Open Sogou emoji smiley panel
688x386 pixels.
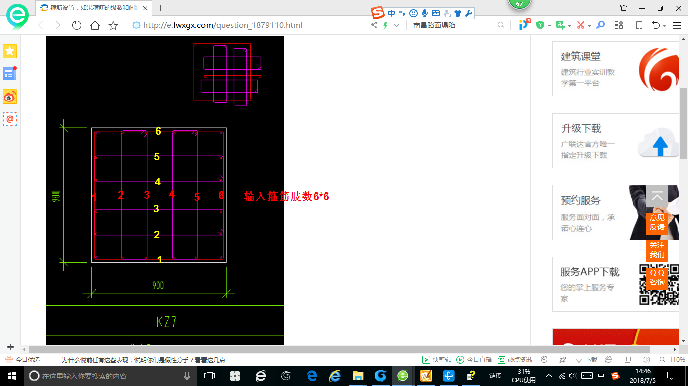(x=414, y=14)
